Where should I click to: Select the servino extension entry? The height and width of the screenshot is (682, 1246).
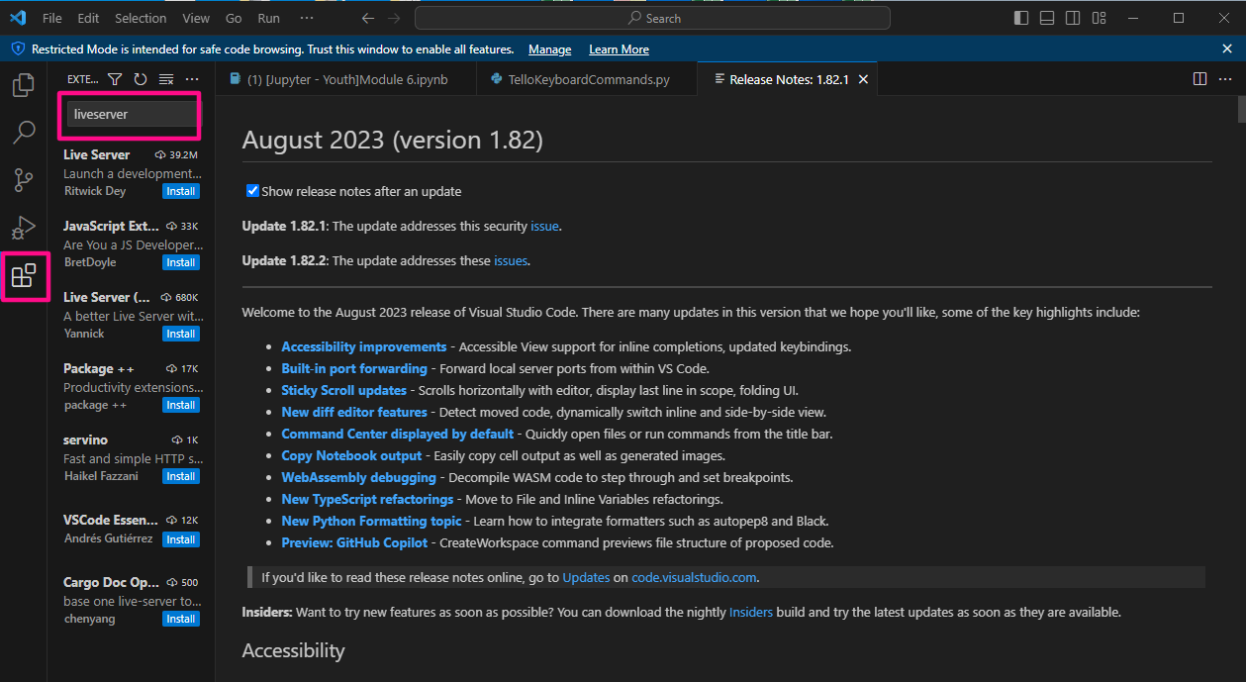tap(131, 458)
